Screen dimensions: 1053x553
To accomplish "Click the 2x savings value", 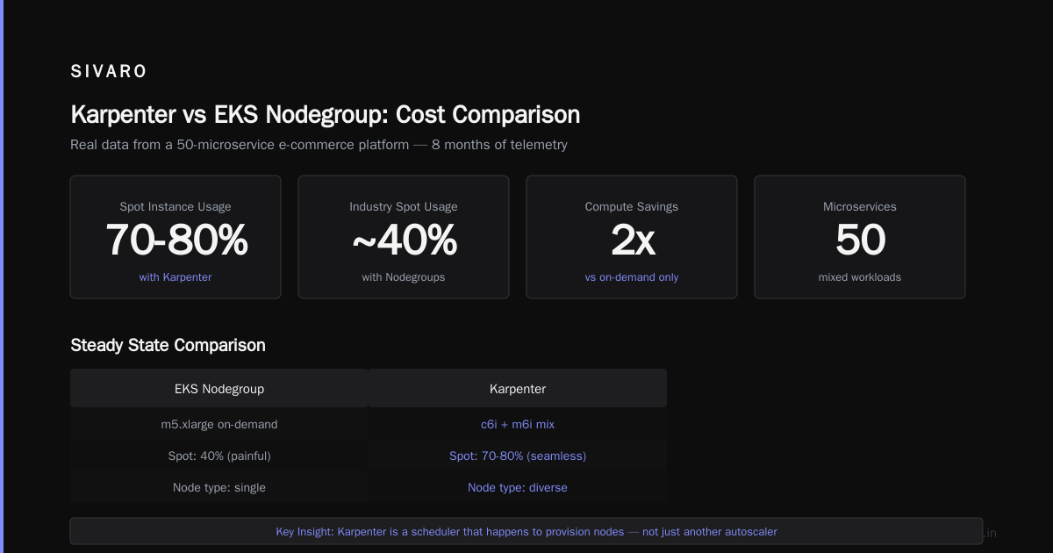I will (632, 241).
